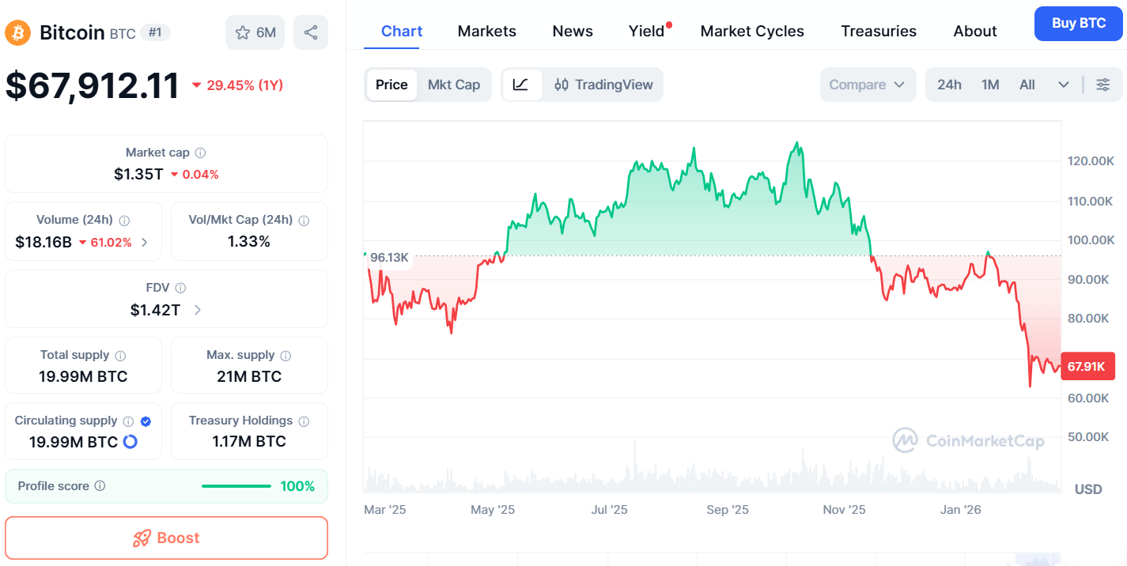Click the 120.00K axis label
The height and width of the screenshot is (566, 1127).
pos(1091,161)
